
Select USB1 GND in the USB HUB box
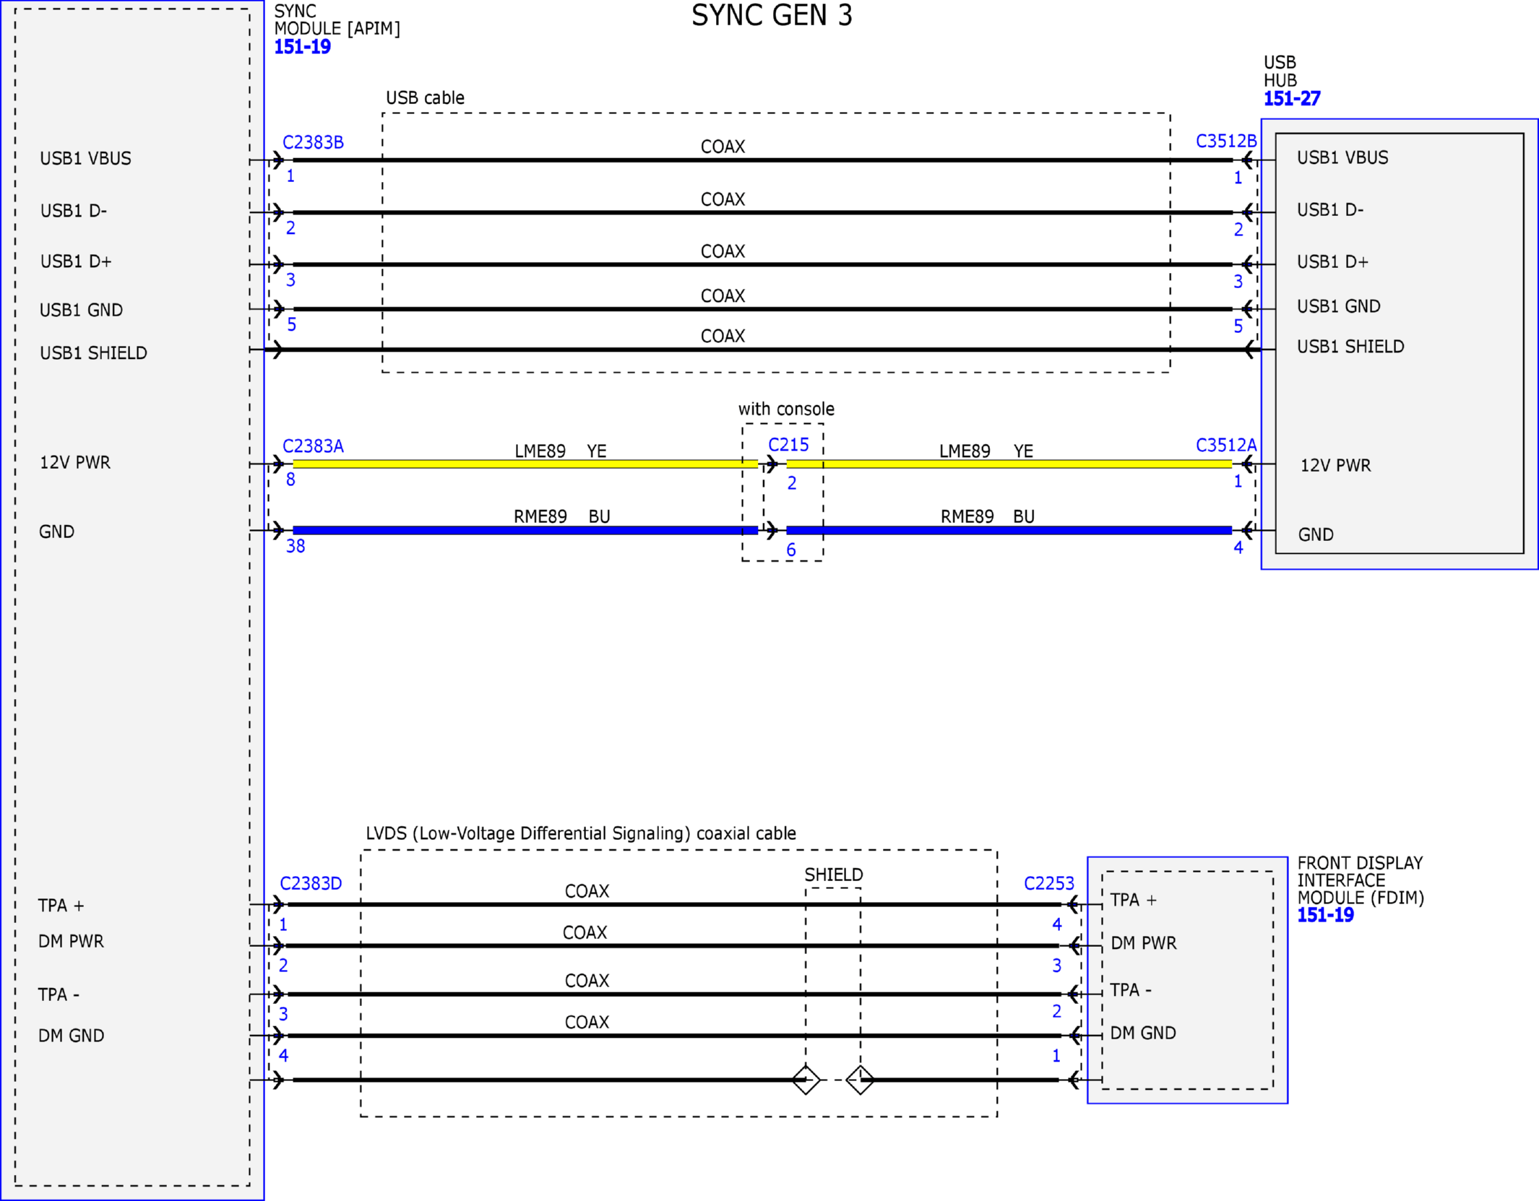(x=1338, y=306)
